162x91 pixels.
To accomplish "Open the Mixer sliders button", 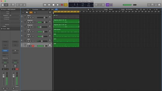I will tap(21, 5).
